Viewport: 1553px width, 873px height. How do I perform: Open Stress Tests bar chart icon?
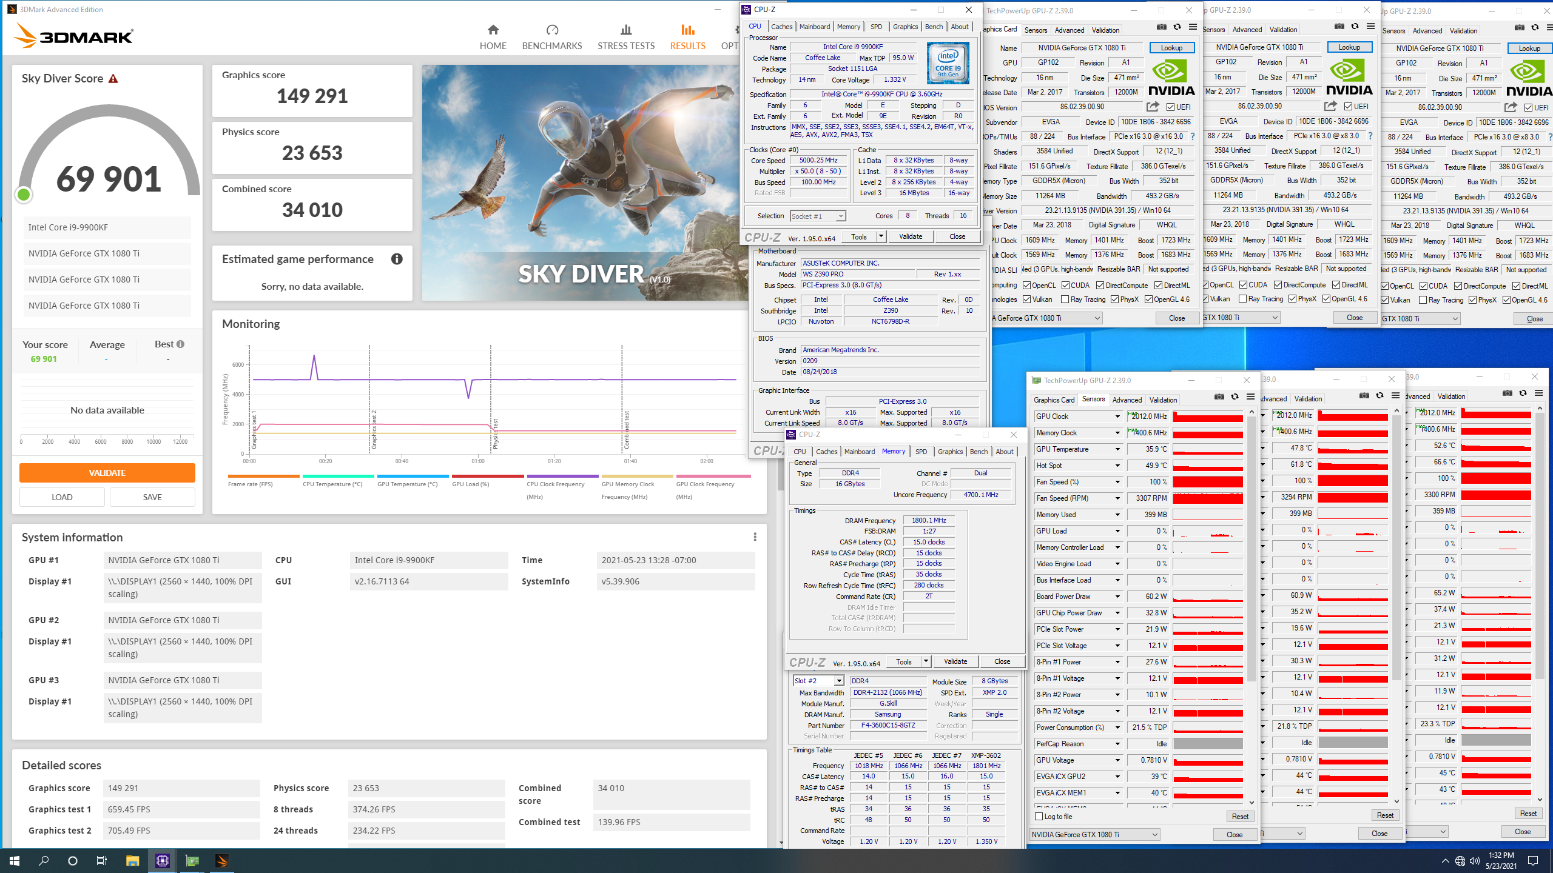coord(626,30)
